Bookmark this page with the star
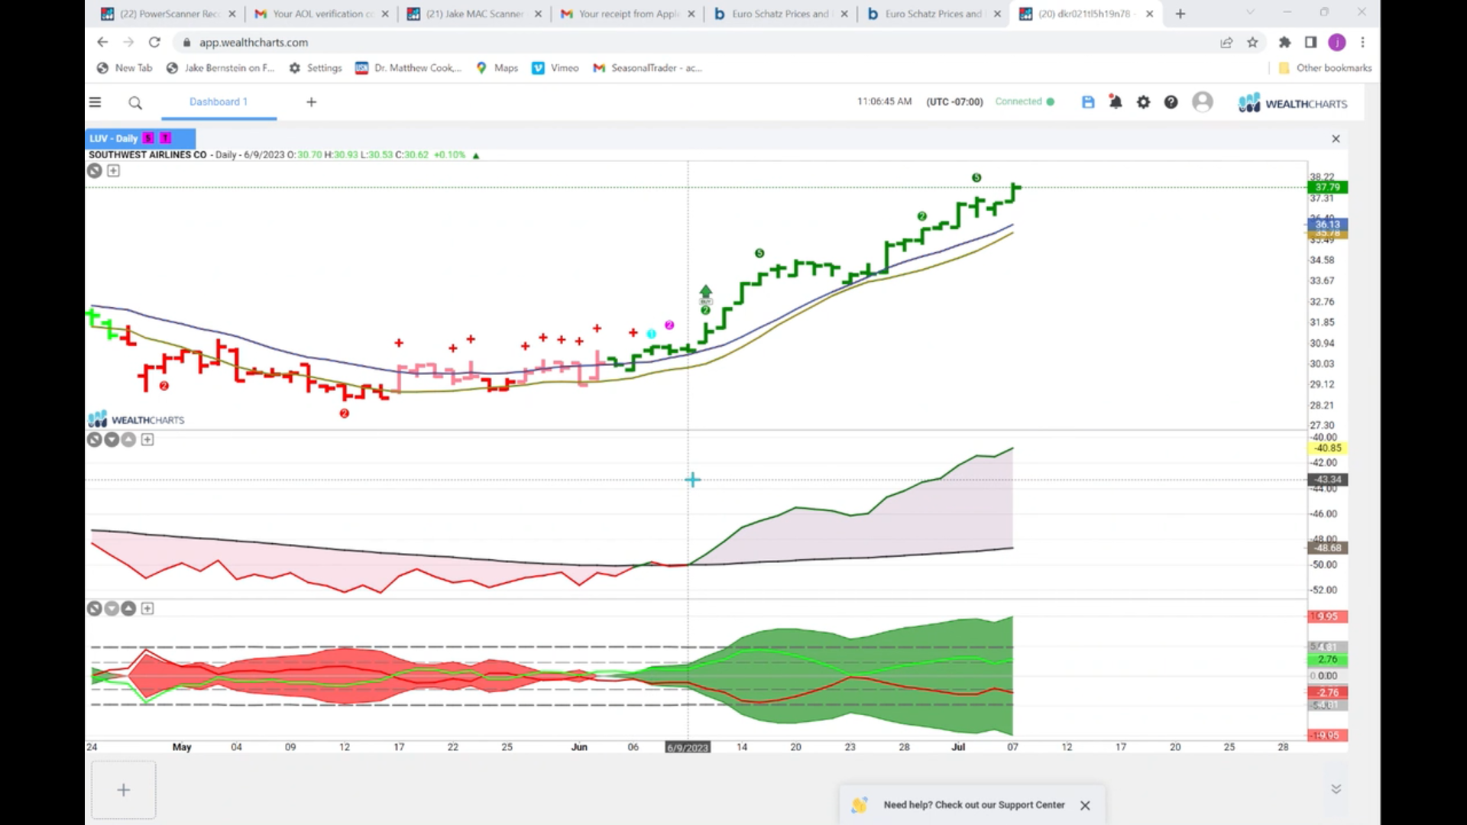 click(x=1252, y=43)
